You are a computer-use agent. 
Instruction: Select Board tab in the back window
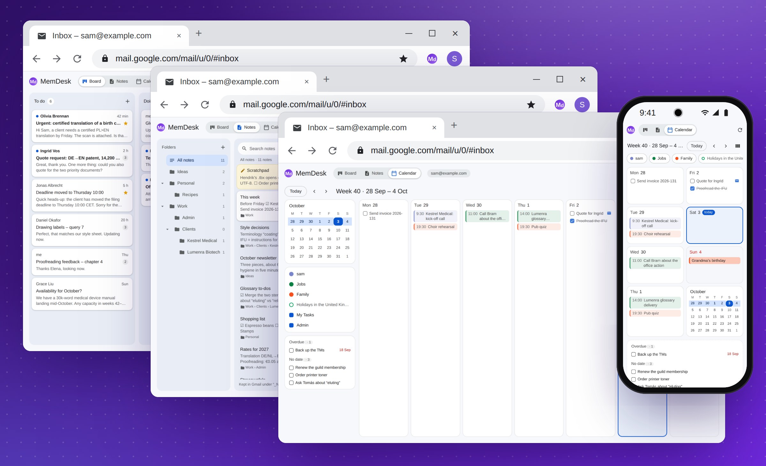(x=92, y=81)
